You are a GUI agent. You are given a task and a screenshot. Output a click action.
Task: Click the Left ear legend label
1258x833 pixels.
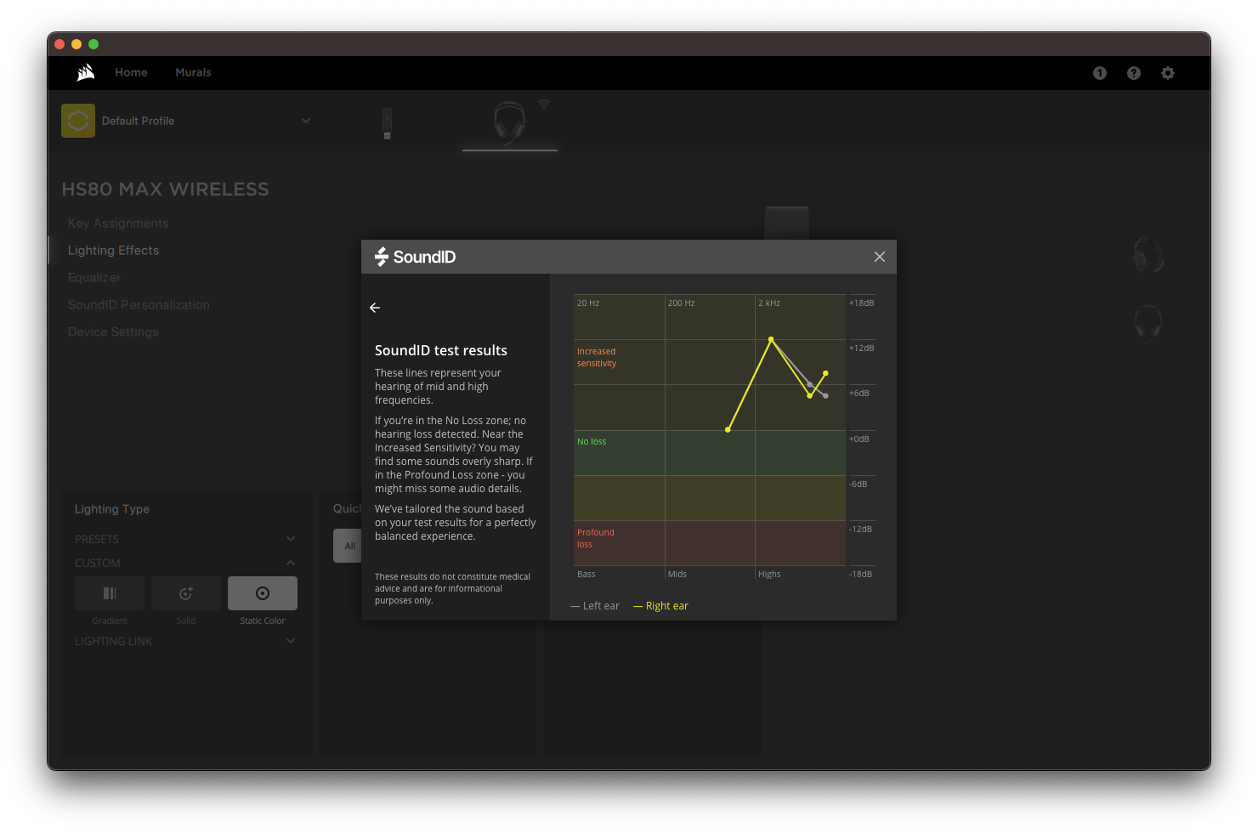click(x=595, y=606)
